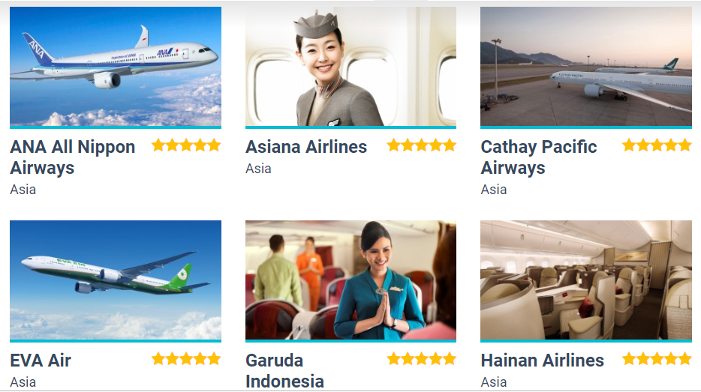Click Hainan Airlines' star rating icons
Image resolution: width=701 pixels, height=392 pixels.
pos(657,358)
